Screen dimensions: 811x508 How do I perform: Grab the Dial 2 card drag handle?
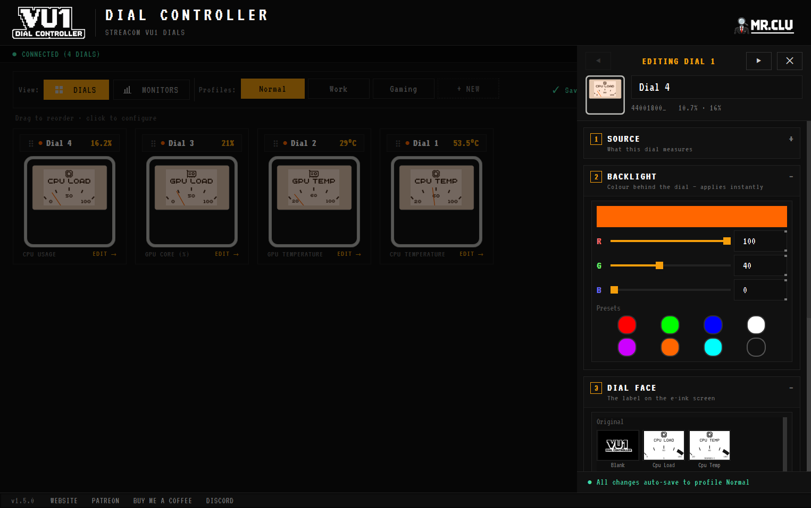click(x=275, y=143)
